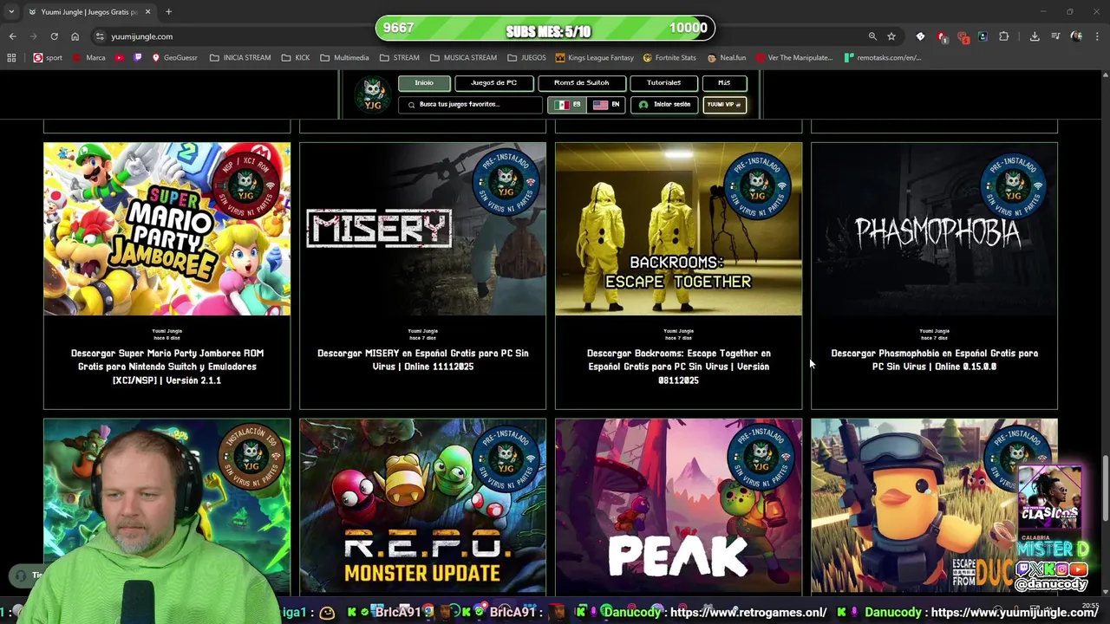1110x624 pixels.
Task: Open the Phasmophobia game thumbnail
Action: (x=935, y=229)
